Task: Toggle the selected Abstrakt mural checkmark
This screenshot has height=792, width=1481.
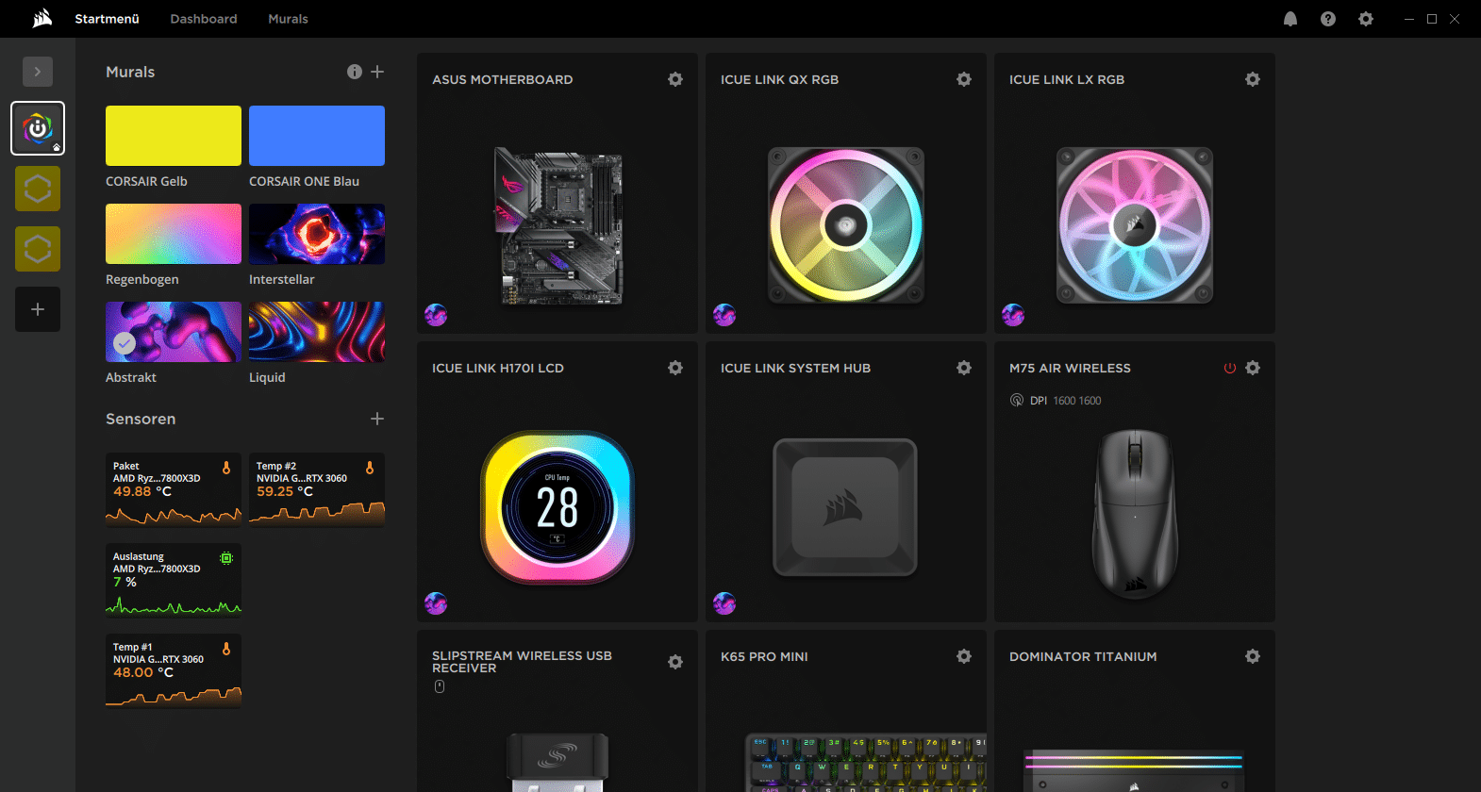Action: click(x=125, y=343)
